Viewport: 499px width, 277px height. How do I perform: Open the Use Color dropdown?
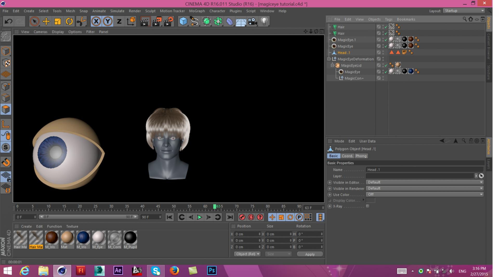pos(425,194)
